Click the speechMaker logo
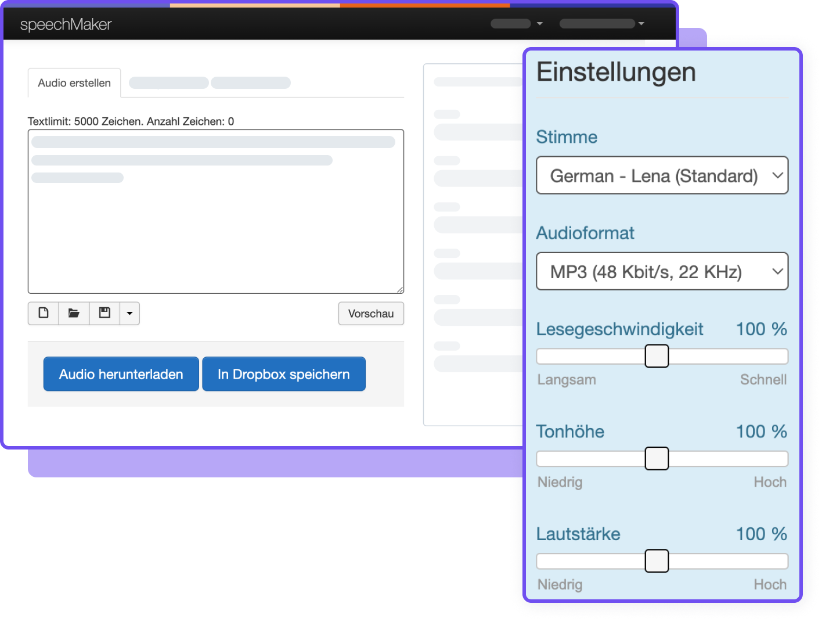 [x=66, y=24]
